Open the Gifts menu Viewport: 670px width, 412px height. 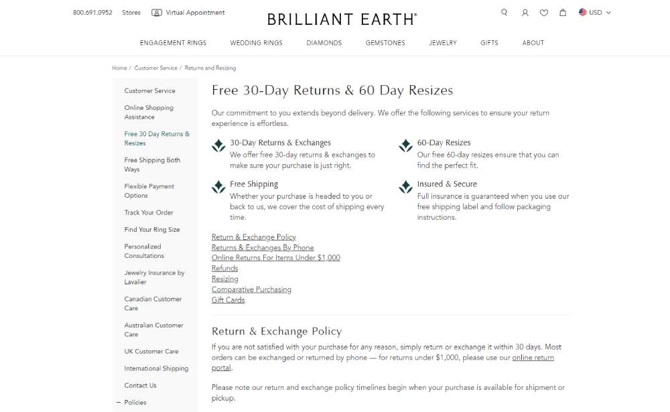click(489, 43)
